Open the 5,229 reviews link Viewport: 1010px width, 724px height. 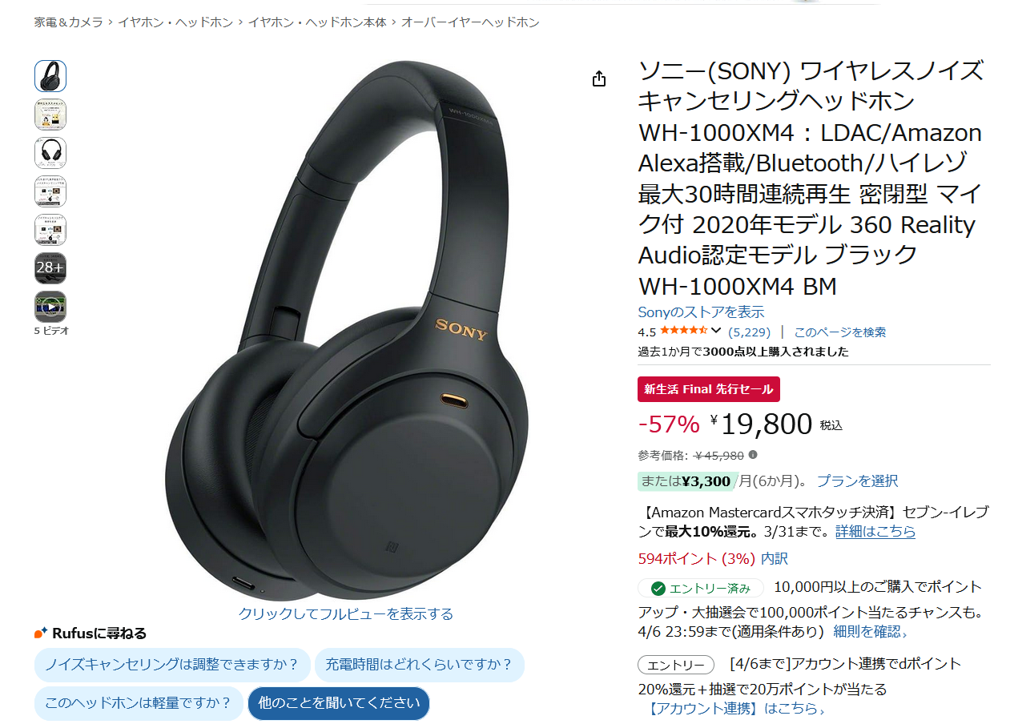point(750,332)
